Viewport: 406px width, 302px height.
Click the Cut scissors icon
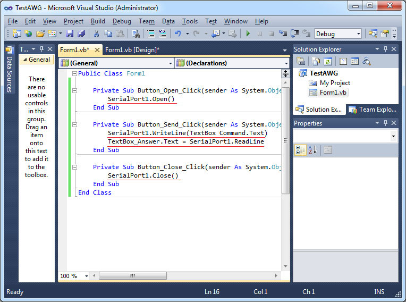click(96, 33)
